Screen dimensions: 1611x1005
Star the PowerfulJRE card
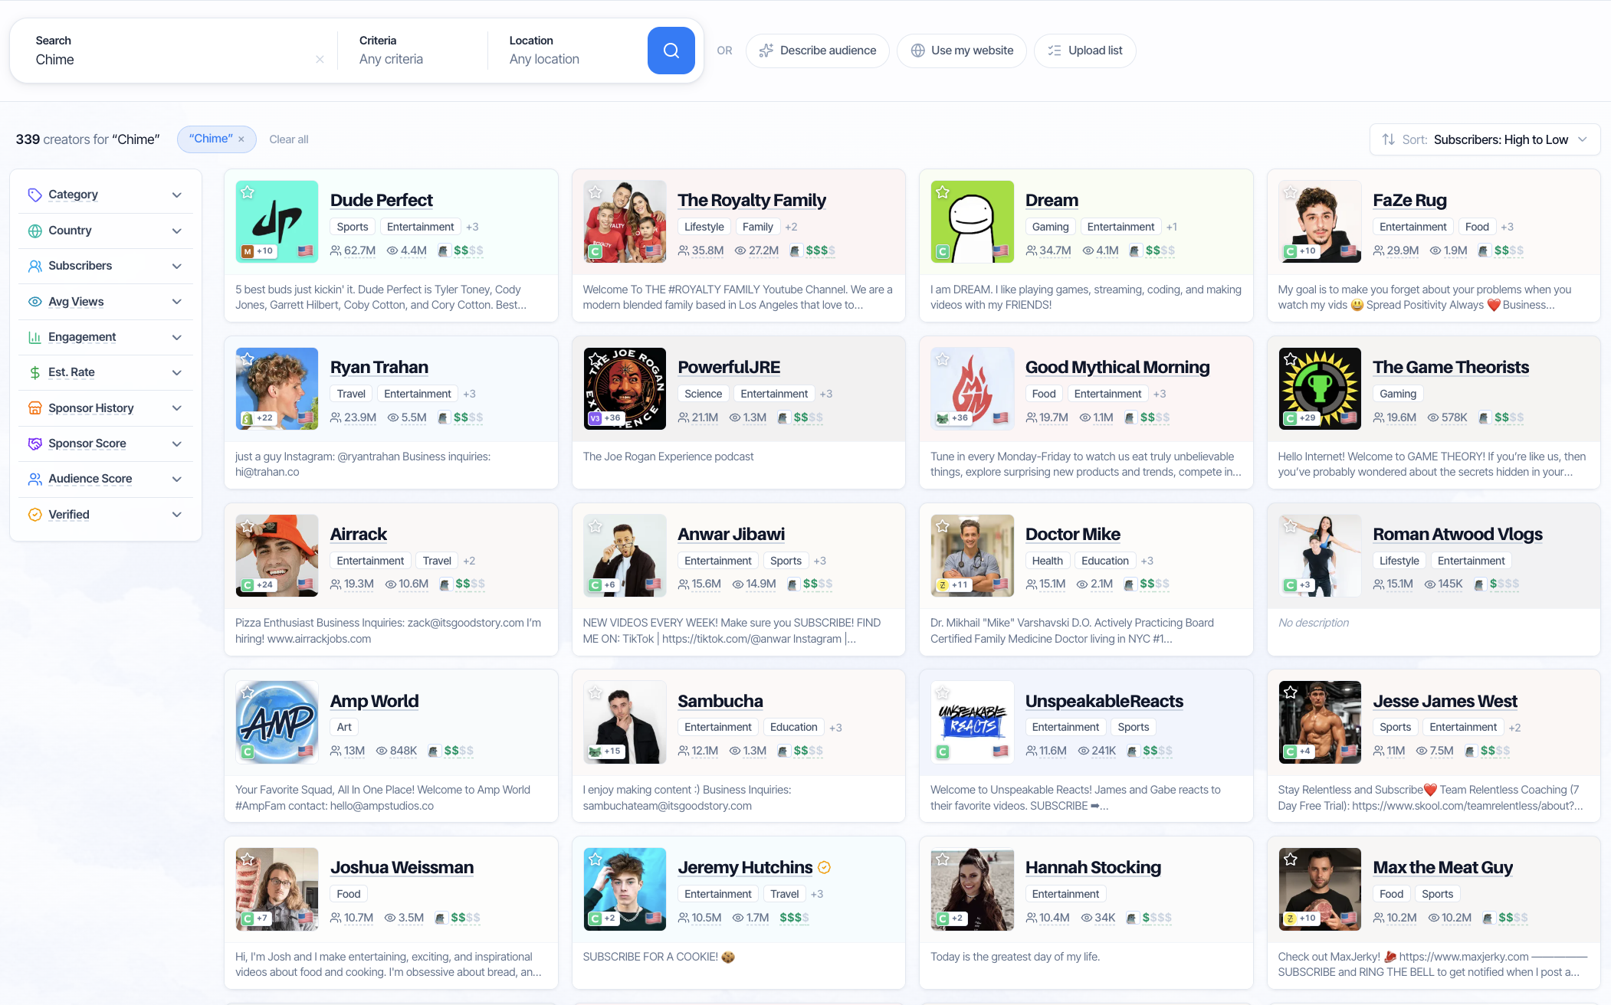click(x=596, y=358)
